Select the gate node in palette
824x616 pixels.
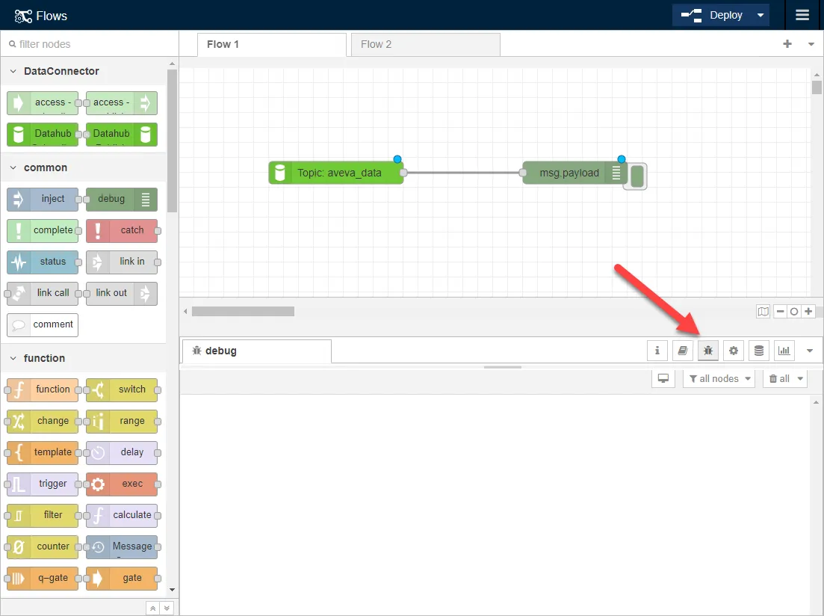point(121,578)
